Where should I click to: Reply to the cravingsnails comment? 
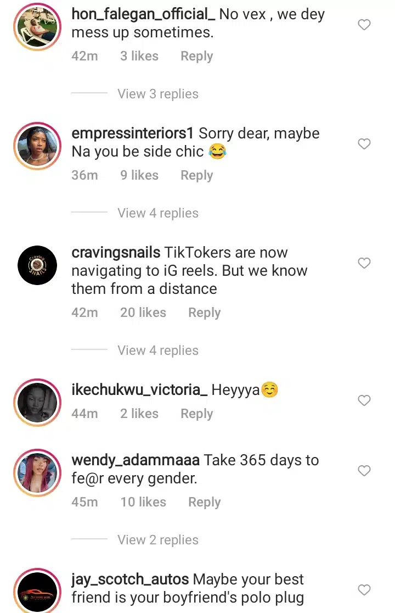[x=204, y=313]
